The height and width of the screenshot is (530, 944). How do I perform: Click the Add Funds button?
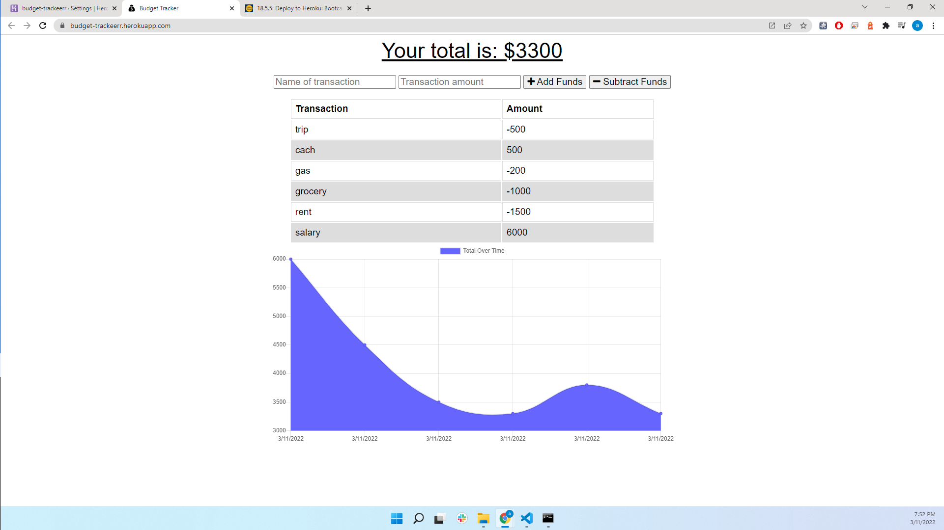(554, 81)
